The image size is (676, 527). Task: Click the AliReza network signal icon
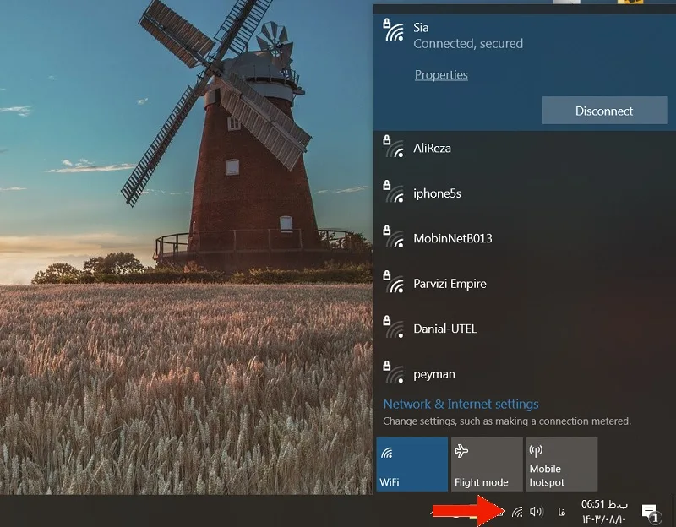click(x=394, y=147)
